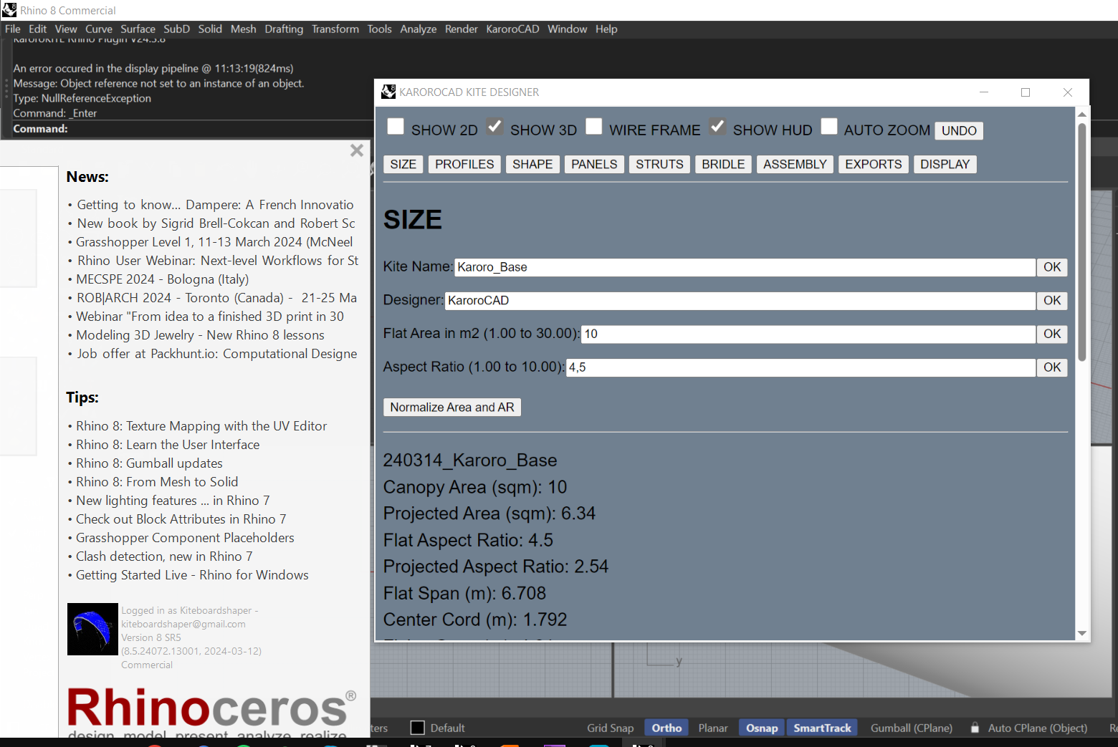This screenshot has height=747, width=1118.
Task: Open the BRIDLE tab
Action: (x=723, y=164)
